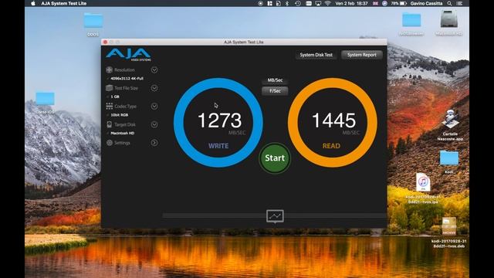
Task: Click the Macintosh HD target disk value
Action: pos(122,134)
